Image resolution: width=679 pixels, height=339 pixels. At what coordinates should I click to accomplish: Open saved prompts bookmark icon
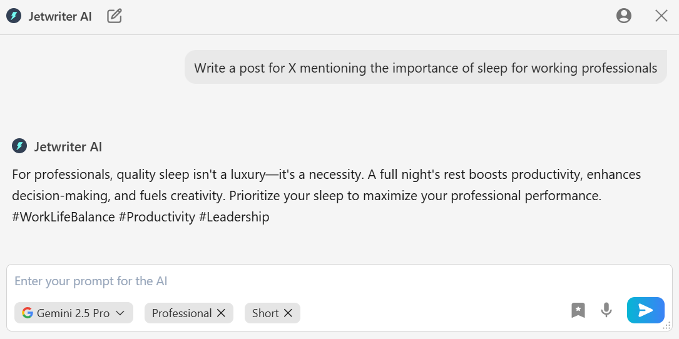pyautogui.click(x=578, y=310)
